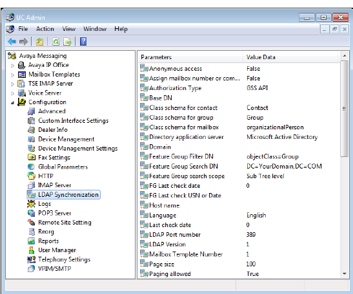Click the Remote Site Setting icon
Image resolution: width=353 pixels, height=294 pixels.
pos(31,223)
